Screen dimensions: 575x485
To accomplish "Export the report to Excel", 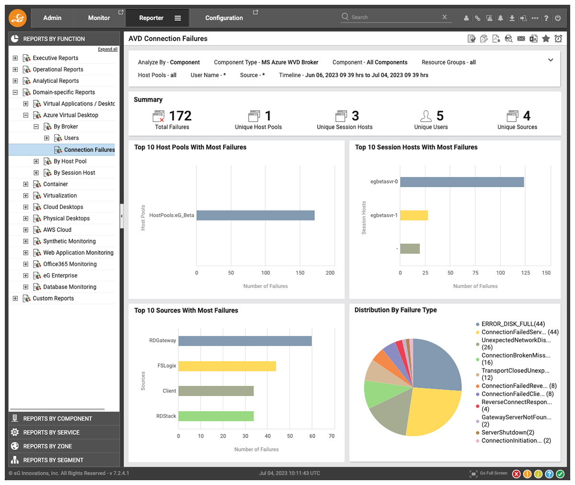I will point(533,39).
